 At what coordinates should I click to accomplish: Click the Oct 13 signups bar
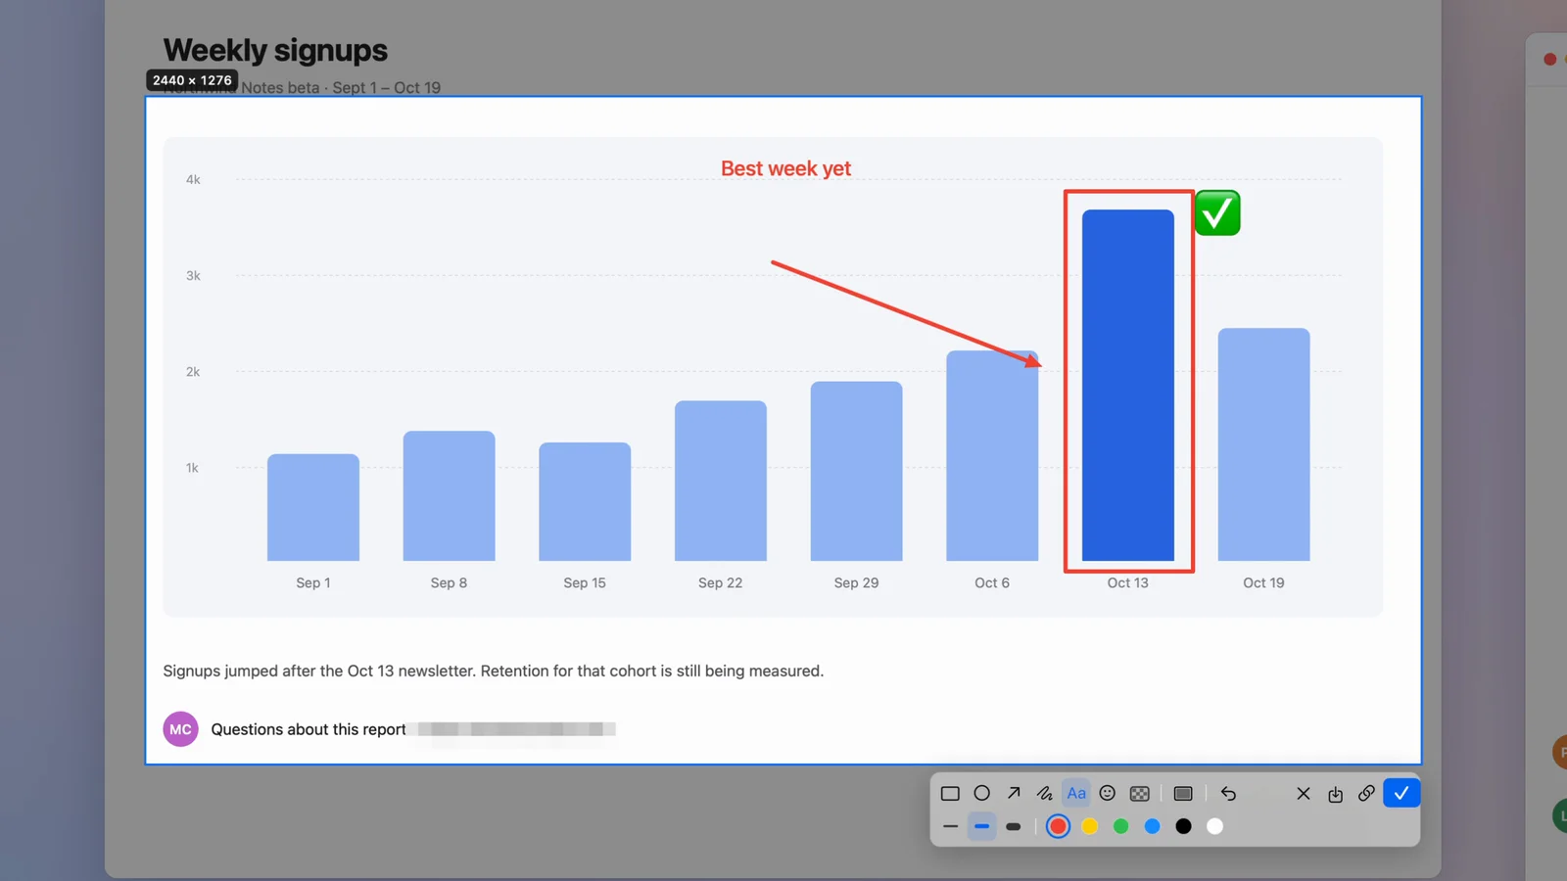coord(1128,386)
